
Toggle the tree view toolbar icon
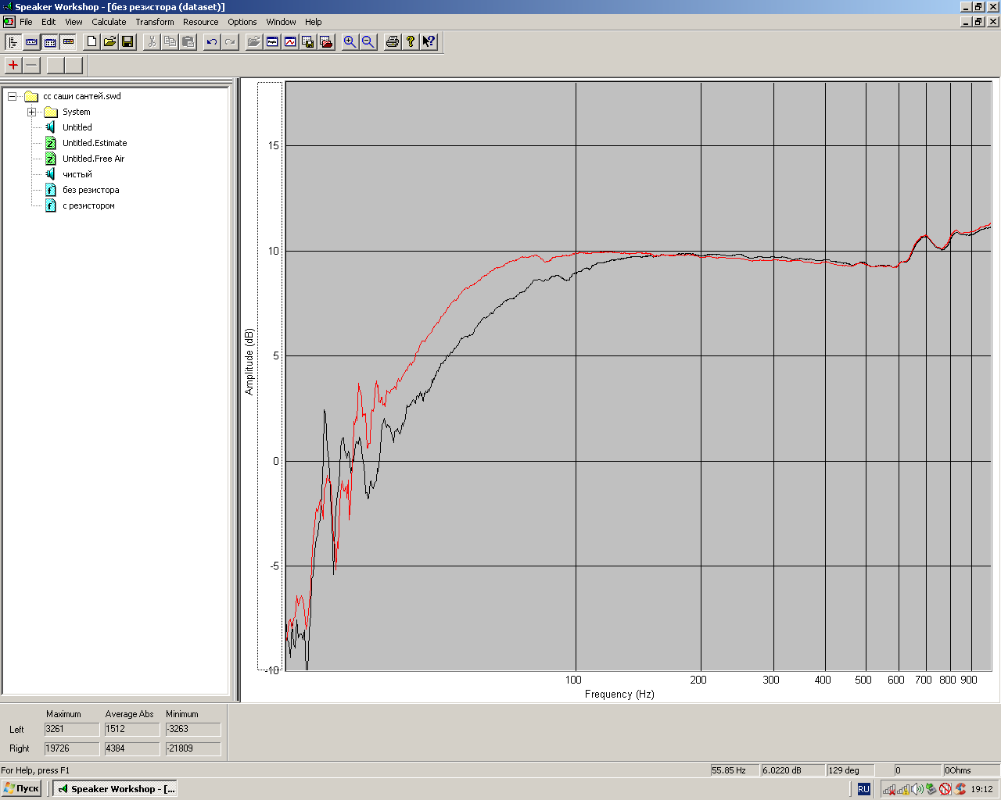(13, 41)
